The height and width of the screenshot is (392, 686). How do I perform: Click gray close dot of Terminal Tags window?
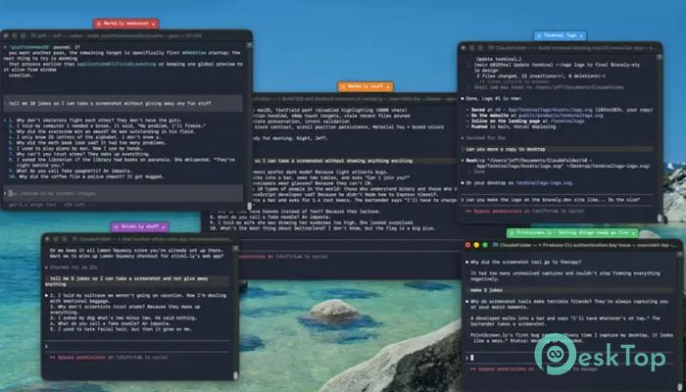point(465,47)
